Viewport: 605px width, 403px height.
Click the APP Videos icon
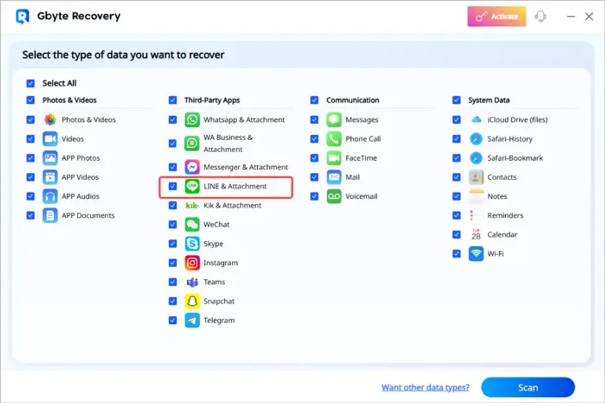[50, 177]
